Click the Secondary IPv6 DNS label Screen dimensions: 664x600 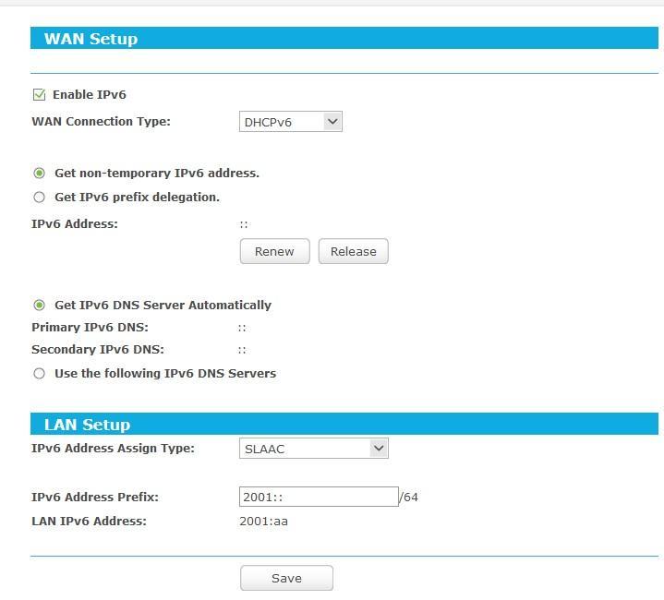97,350
